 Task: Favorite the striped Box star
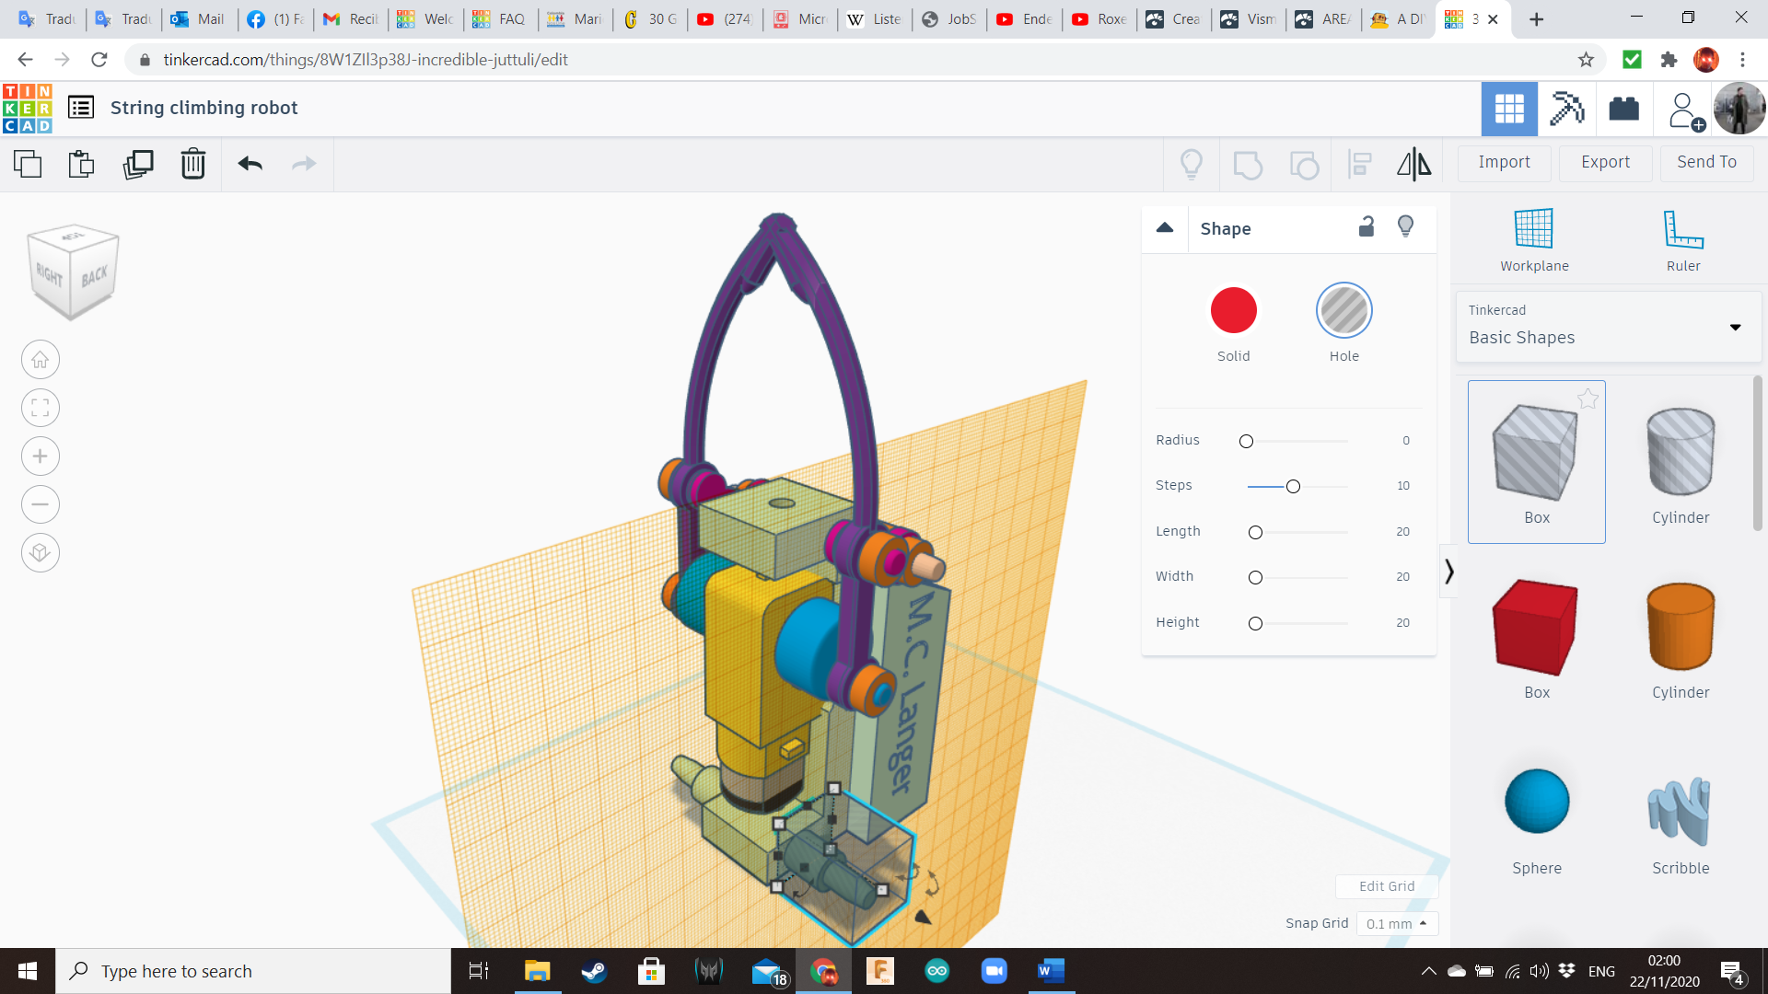click(x=1588, y=399)
